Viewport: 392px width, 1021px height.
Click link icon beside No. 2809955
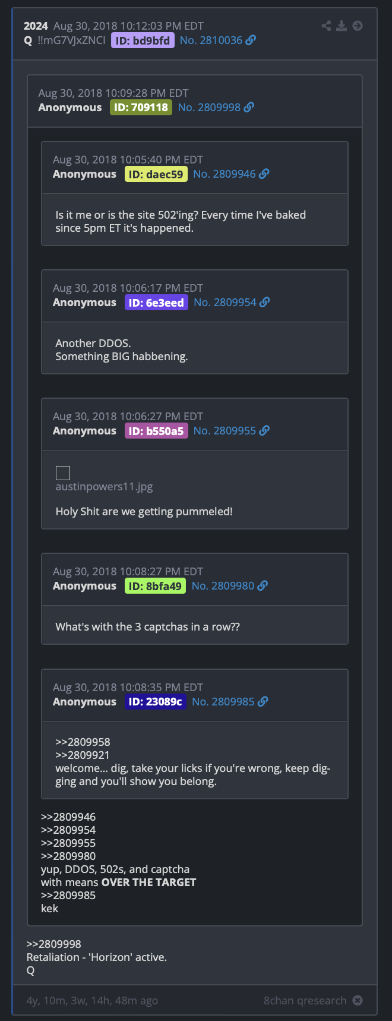264,430
